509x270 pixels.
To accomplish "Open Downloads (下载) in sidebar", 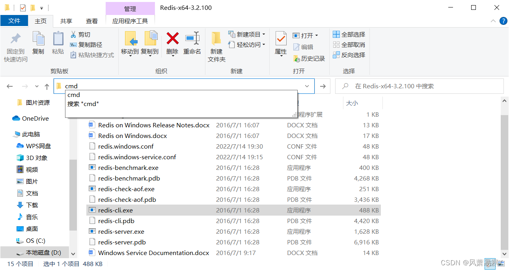I will pyautogui.click(x=27, y=205).
